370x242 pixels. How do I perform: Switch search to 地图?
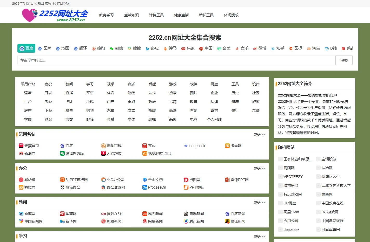[x=62, y=48]
